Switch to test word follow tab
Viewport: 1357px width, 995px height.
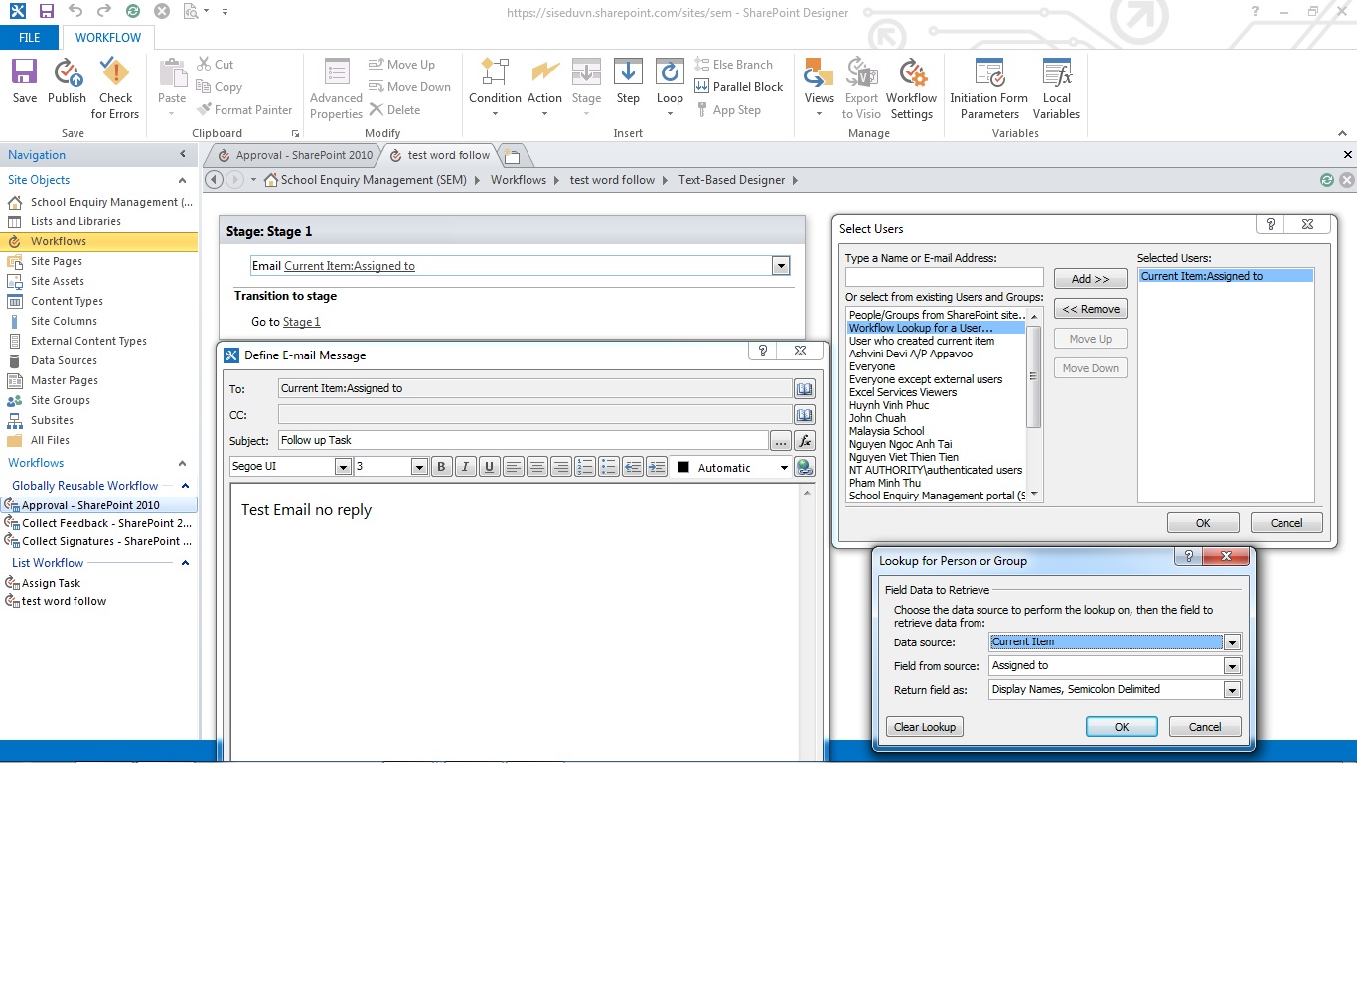439,155
